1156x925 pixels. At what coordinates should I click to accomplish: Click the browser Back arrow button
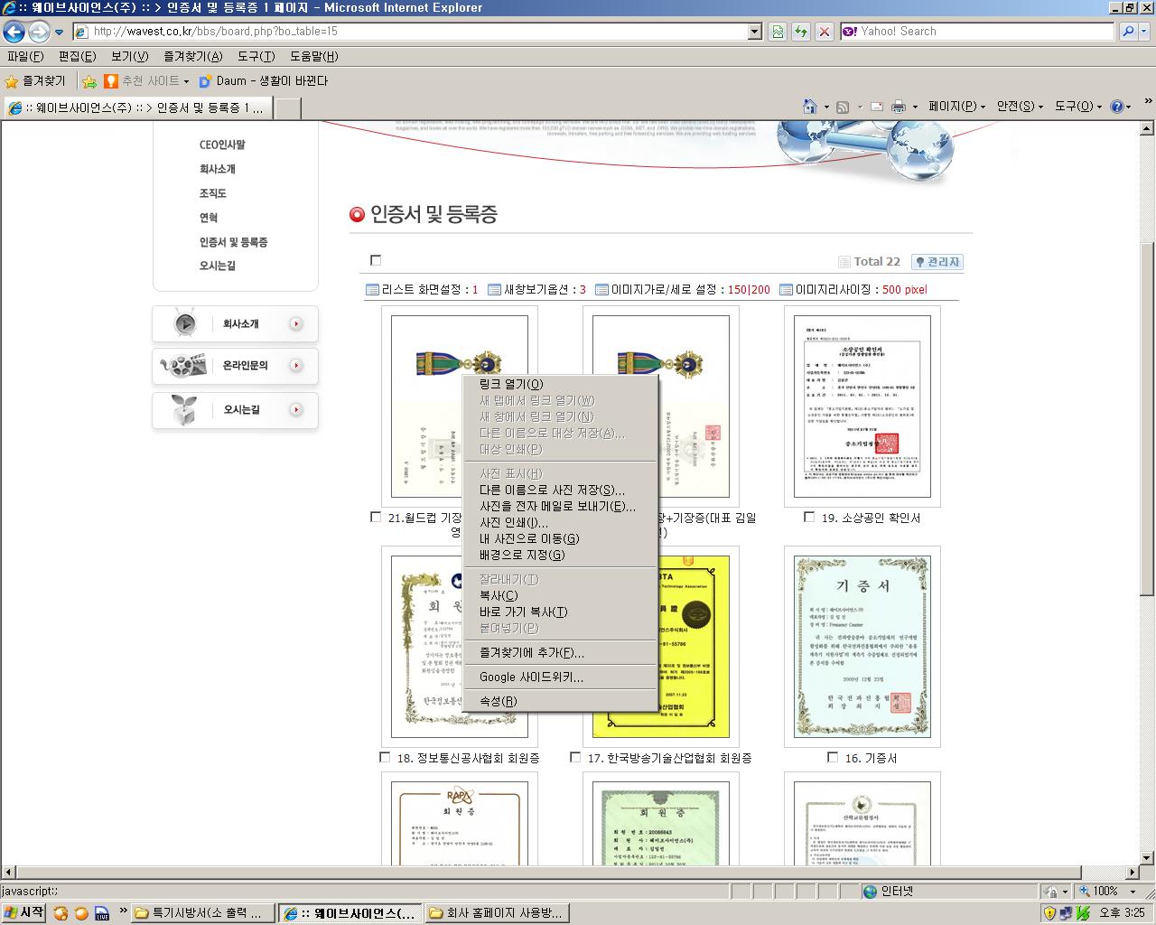[x=14, y=32]
